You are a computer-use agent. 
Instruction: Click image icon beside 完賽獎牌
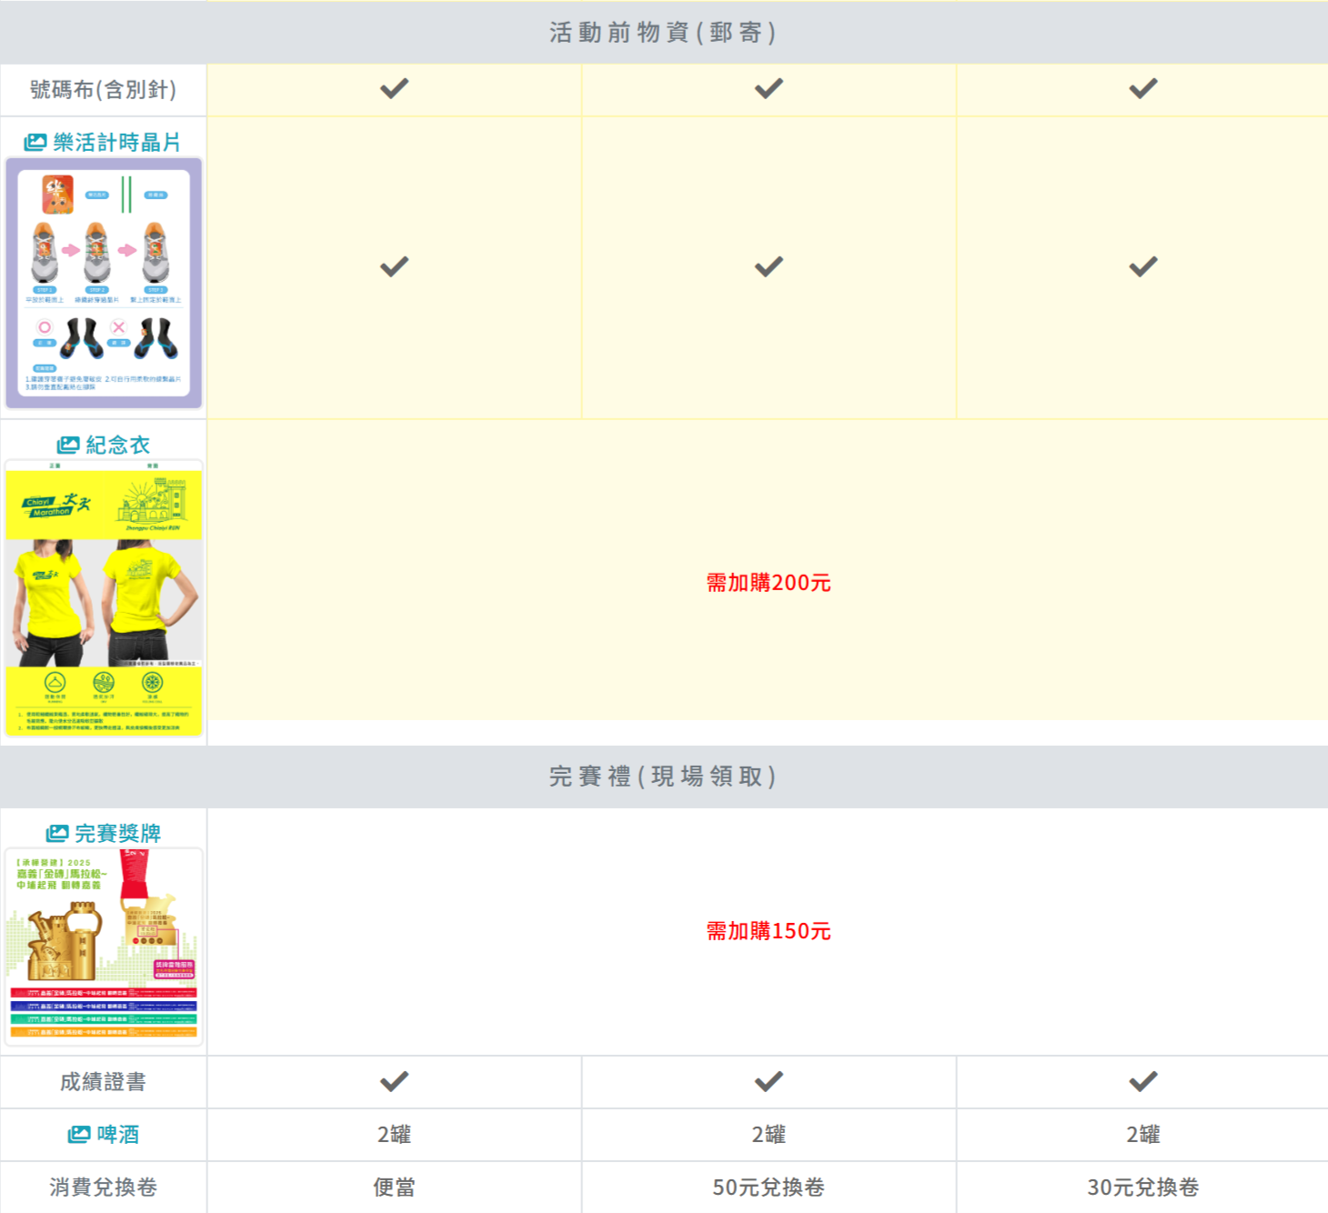57,833
